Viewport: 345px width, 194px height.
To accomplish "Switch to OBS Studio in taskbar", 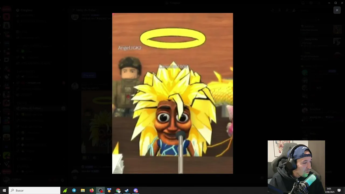I will tap(101, 190).
